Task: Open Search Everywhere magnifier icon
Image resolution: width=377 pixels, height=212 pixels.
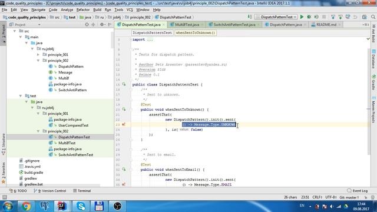Action: pyautogui.click(x=373, y=17)
